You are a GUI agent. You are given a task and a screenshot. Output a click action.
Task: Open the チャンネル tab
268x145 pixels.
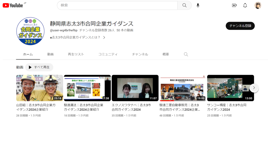click(140, 54)
